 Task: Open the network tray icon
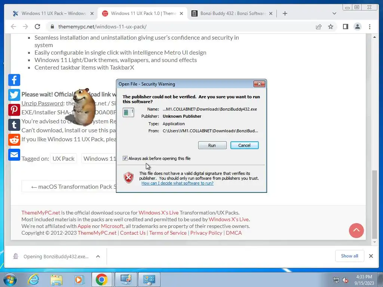tap(336, 280)
